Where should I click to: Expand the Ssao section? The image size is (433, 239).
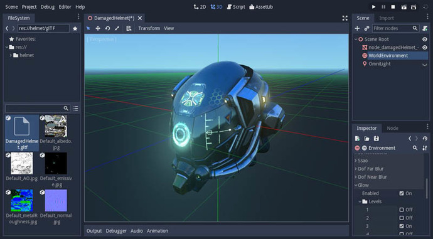(x=355, y=161)
